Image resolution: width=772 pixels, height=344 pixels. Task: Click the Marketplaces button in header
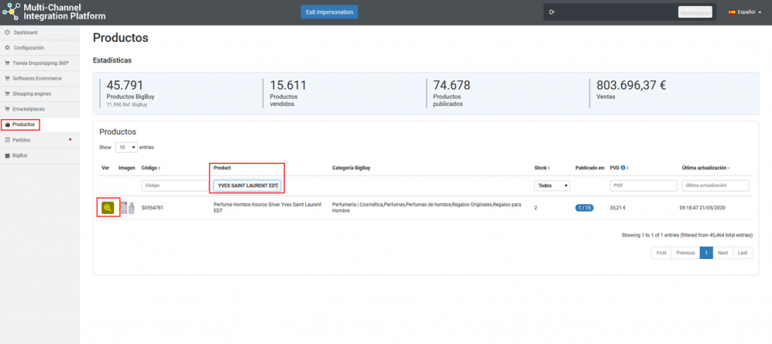694,12
